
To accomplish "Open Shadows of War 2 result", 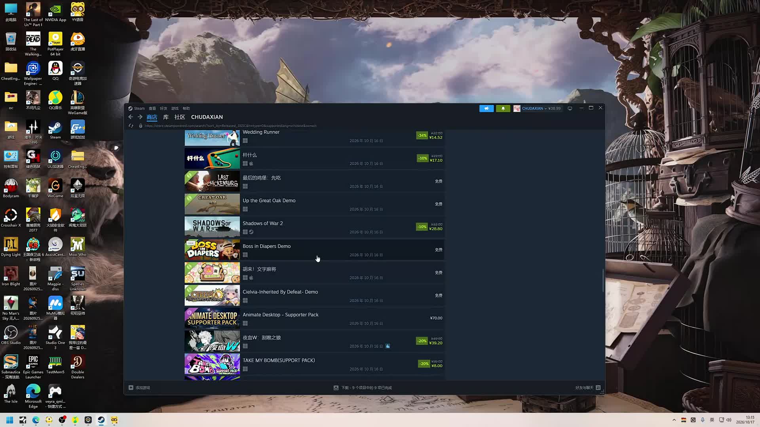I will pos(314,227).
